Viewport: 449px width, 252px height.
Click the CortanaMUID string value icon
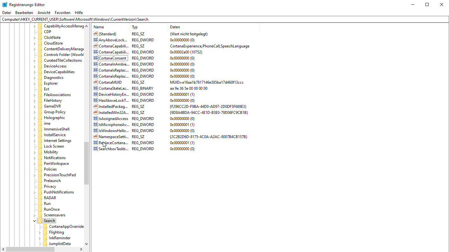96,82
